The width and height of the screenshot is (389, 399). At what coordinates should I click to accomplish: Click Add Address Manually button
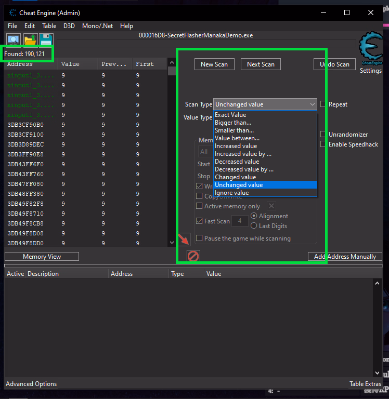(345, 257)
